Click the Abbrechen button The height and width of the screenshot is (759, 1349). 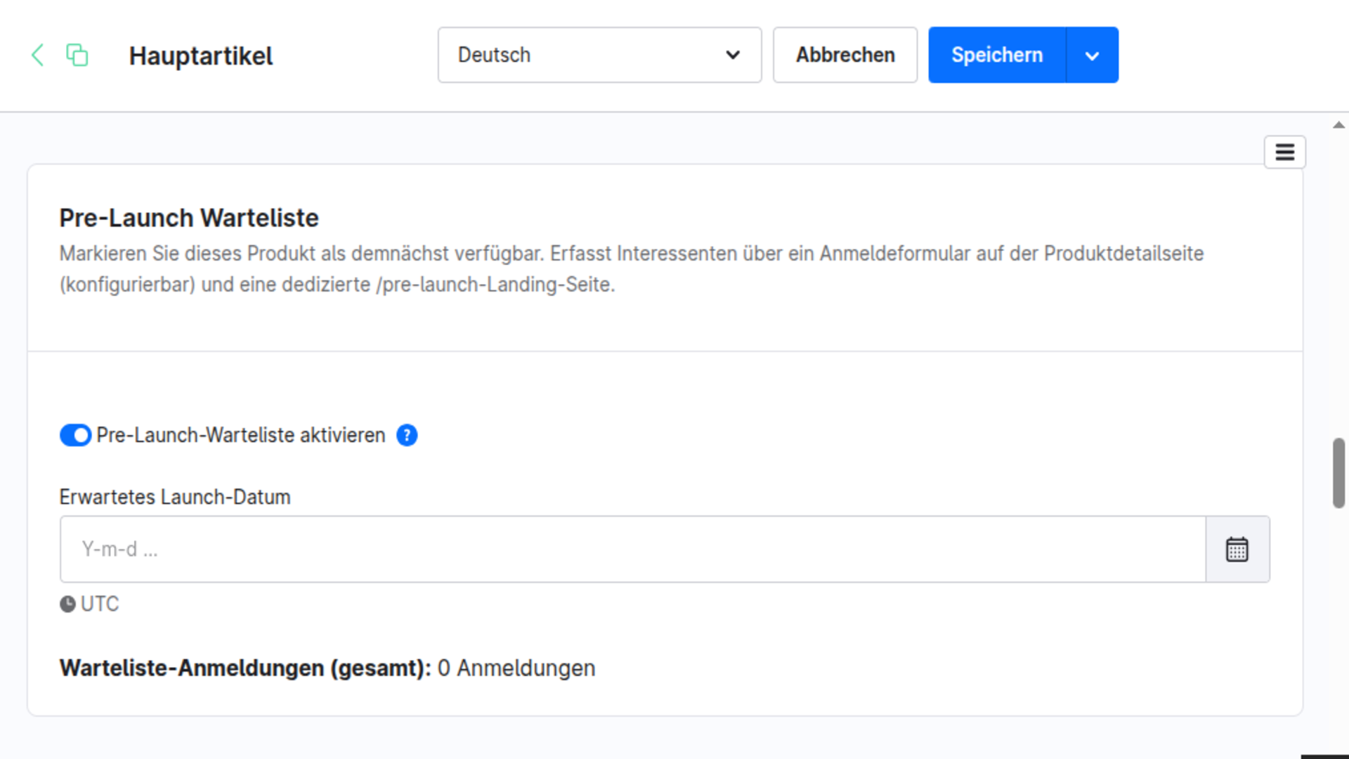[845, 55]
